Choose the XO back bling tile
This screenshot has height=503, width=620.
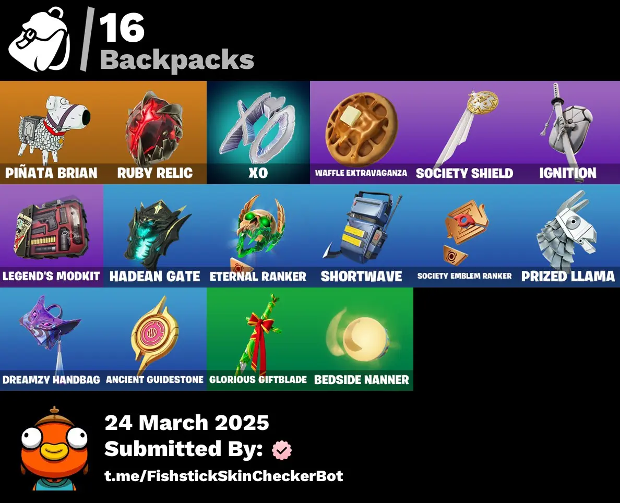pyautogui.click(x=258, y=133)
